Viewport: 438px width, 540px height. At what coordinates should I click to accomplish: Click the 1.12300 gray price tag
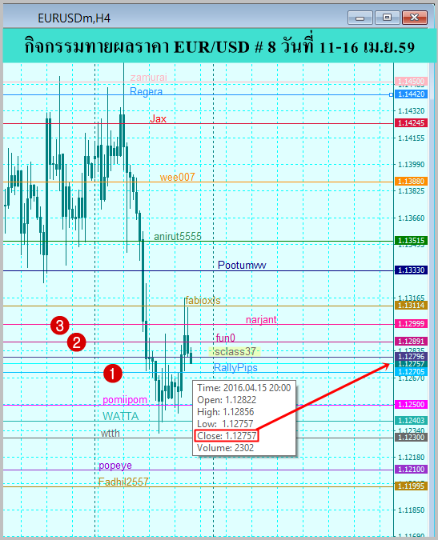pos(411,438)
